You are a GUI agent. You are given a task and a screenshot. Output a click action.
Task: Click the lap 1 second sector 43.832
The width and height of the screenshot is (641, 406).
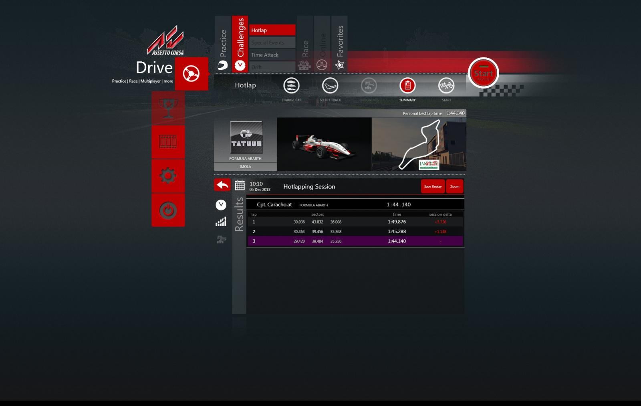coord(318,222)
